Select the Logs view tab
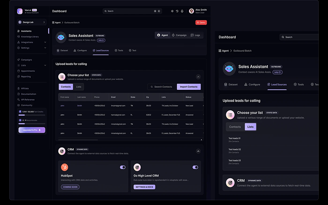Viewport: 328px width, 205px height. click(x=196, y=35)
